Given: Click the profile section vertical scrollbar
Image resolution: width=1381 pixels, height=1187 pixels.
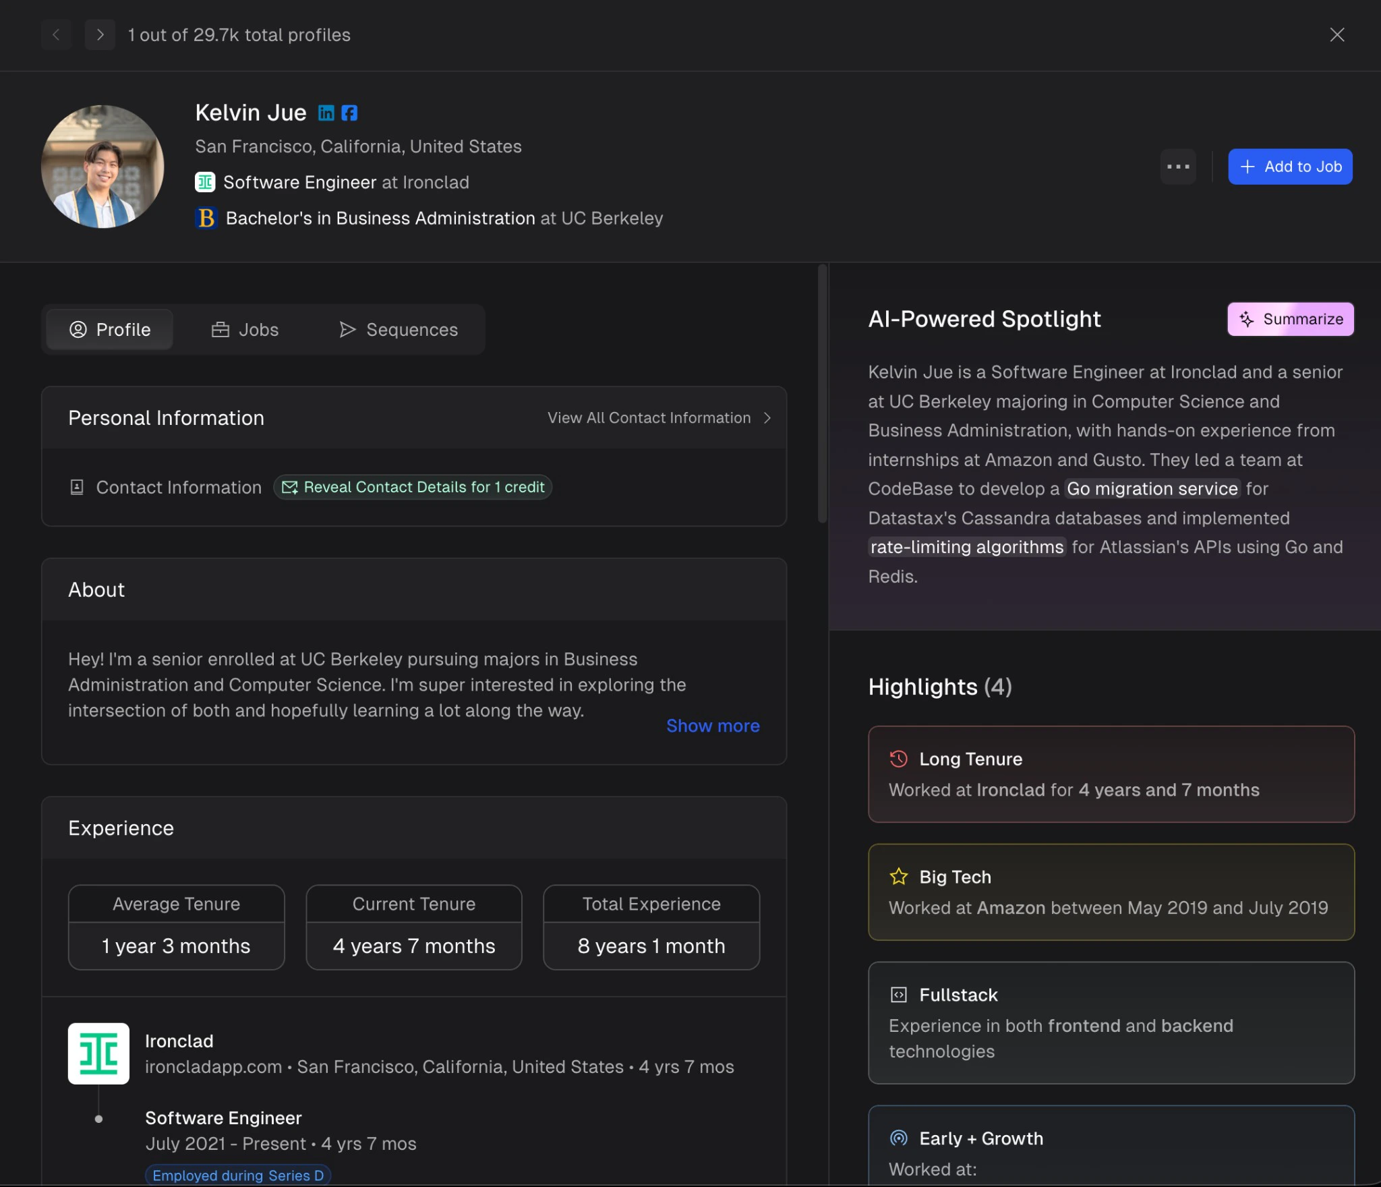Looking at the screenshot, I should (822, 393).
